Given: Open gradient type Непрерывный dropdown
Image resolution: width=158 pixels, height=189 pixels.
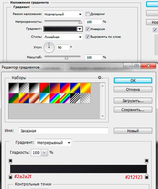Looking at the screenshot, I should click(53, 143).
